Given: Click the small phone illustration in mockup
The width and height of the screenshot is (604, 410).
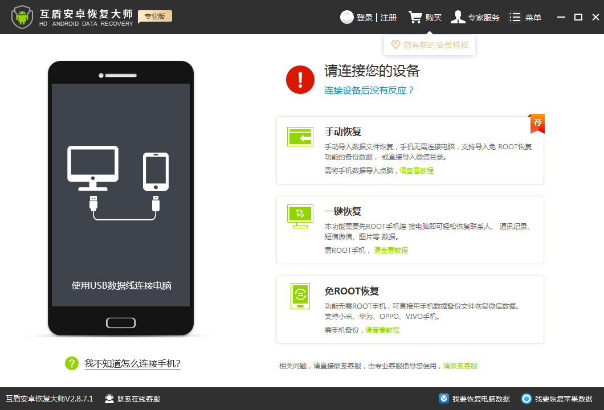Looking at the screenshot, I should (156, 172).
